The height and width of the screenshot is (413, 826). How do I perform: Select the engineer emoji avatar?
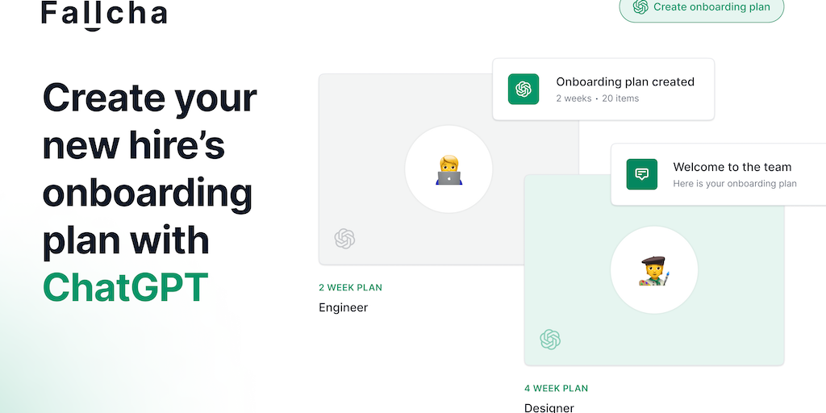(448, 169)
